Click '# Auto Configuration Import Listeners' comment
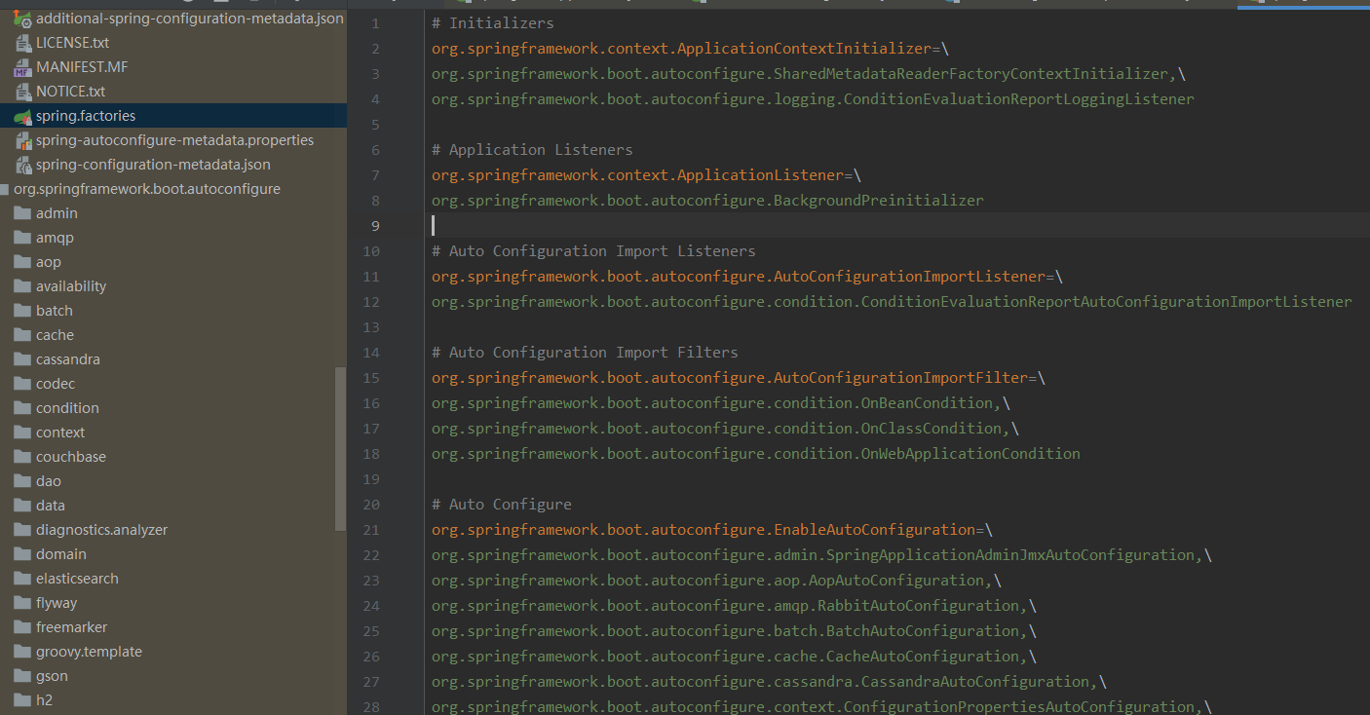This screenshot has height=715, width=1370. pos(593,251)
